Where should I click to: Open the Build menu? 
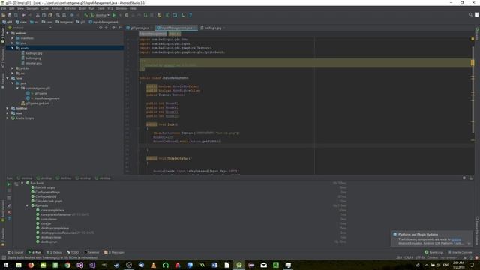pos(82,8)
